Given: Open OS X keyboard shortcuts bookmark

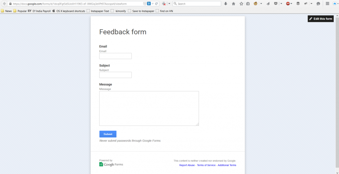Looking at the screenshot, I should point(69,11).
